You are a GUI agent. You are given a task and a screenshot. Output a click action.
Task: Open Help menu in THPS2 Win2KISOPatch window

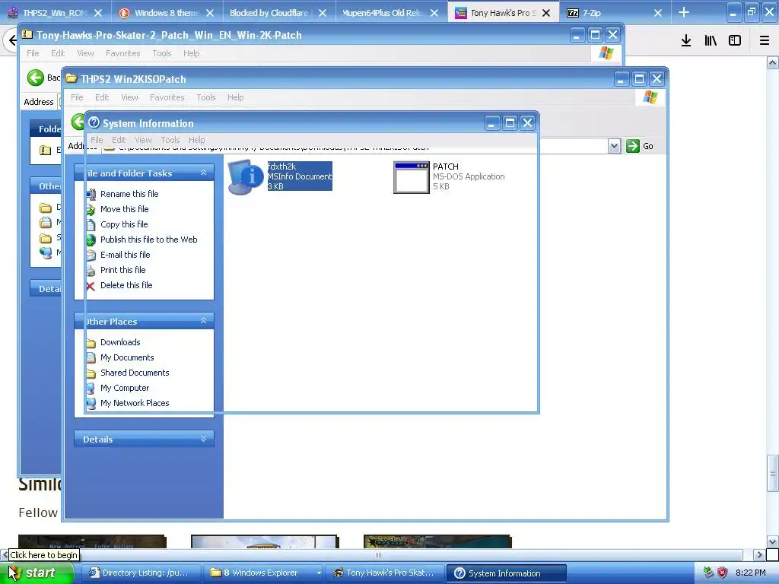(236, 97)
